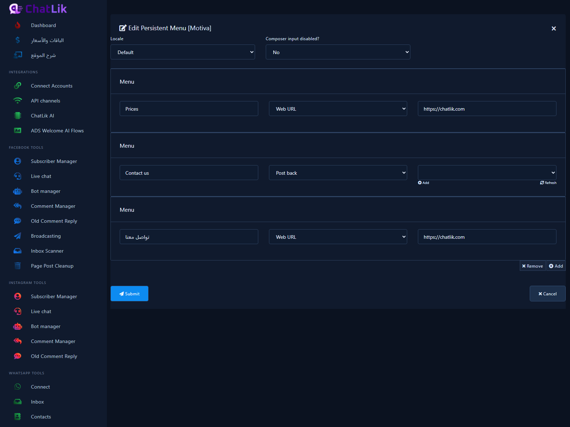Click the Edit Persistent Menu title icon
570x427 pixels.
click(x=123, y=28)
